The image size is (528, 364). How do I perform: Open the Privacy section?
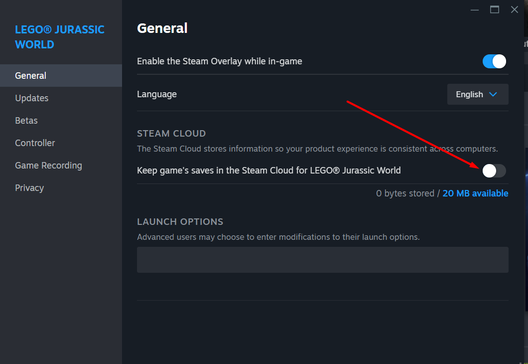pos(29,188)
